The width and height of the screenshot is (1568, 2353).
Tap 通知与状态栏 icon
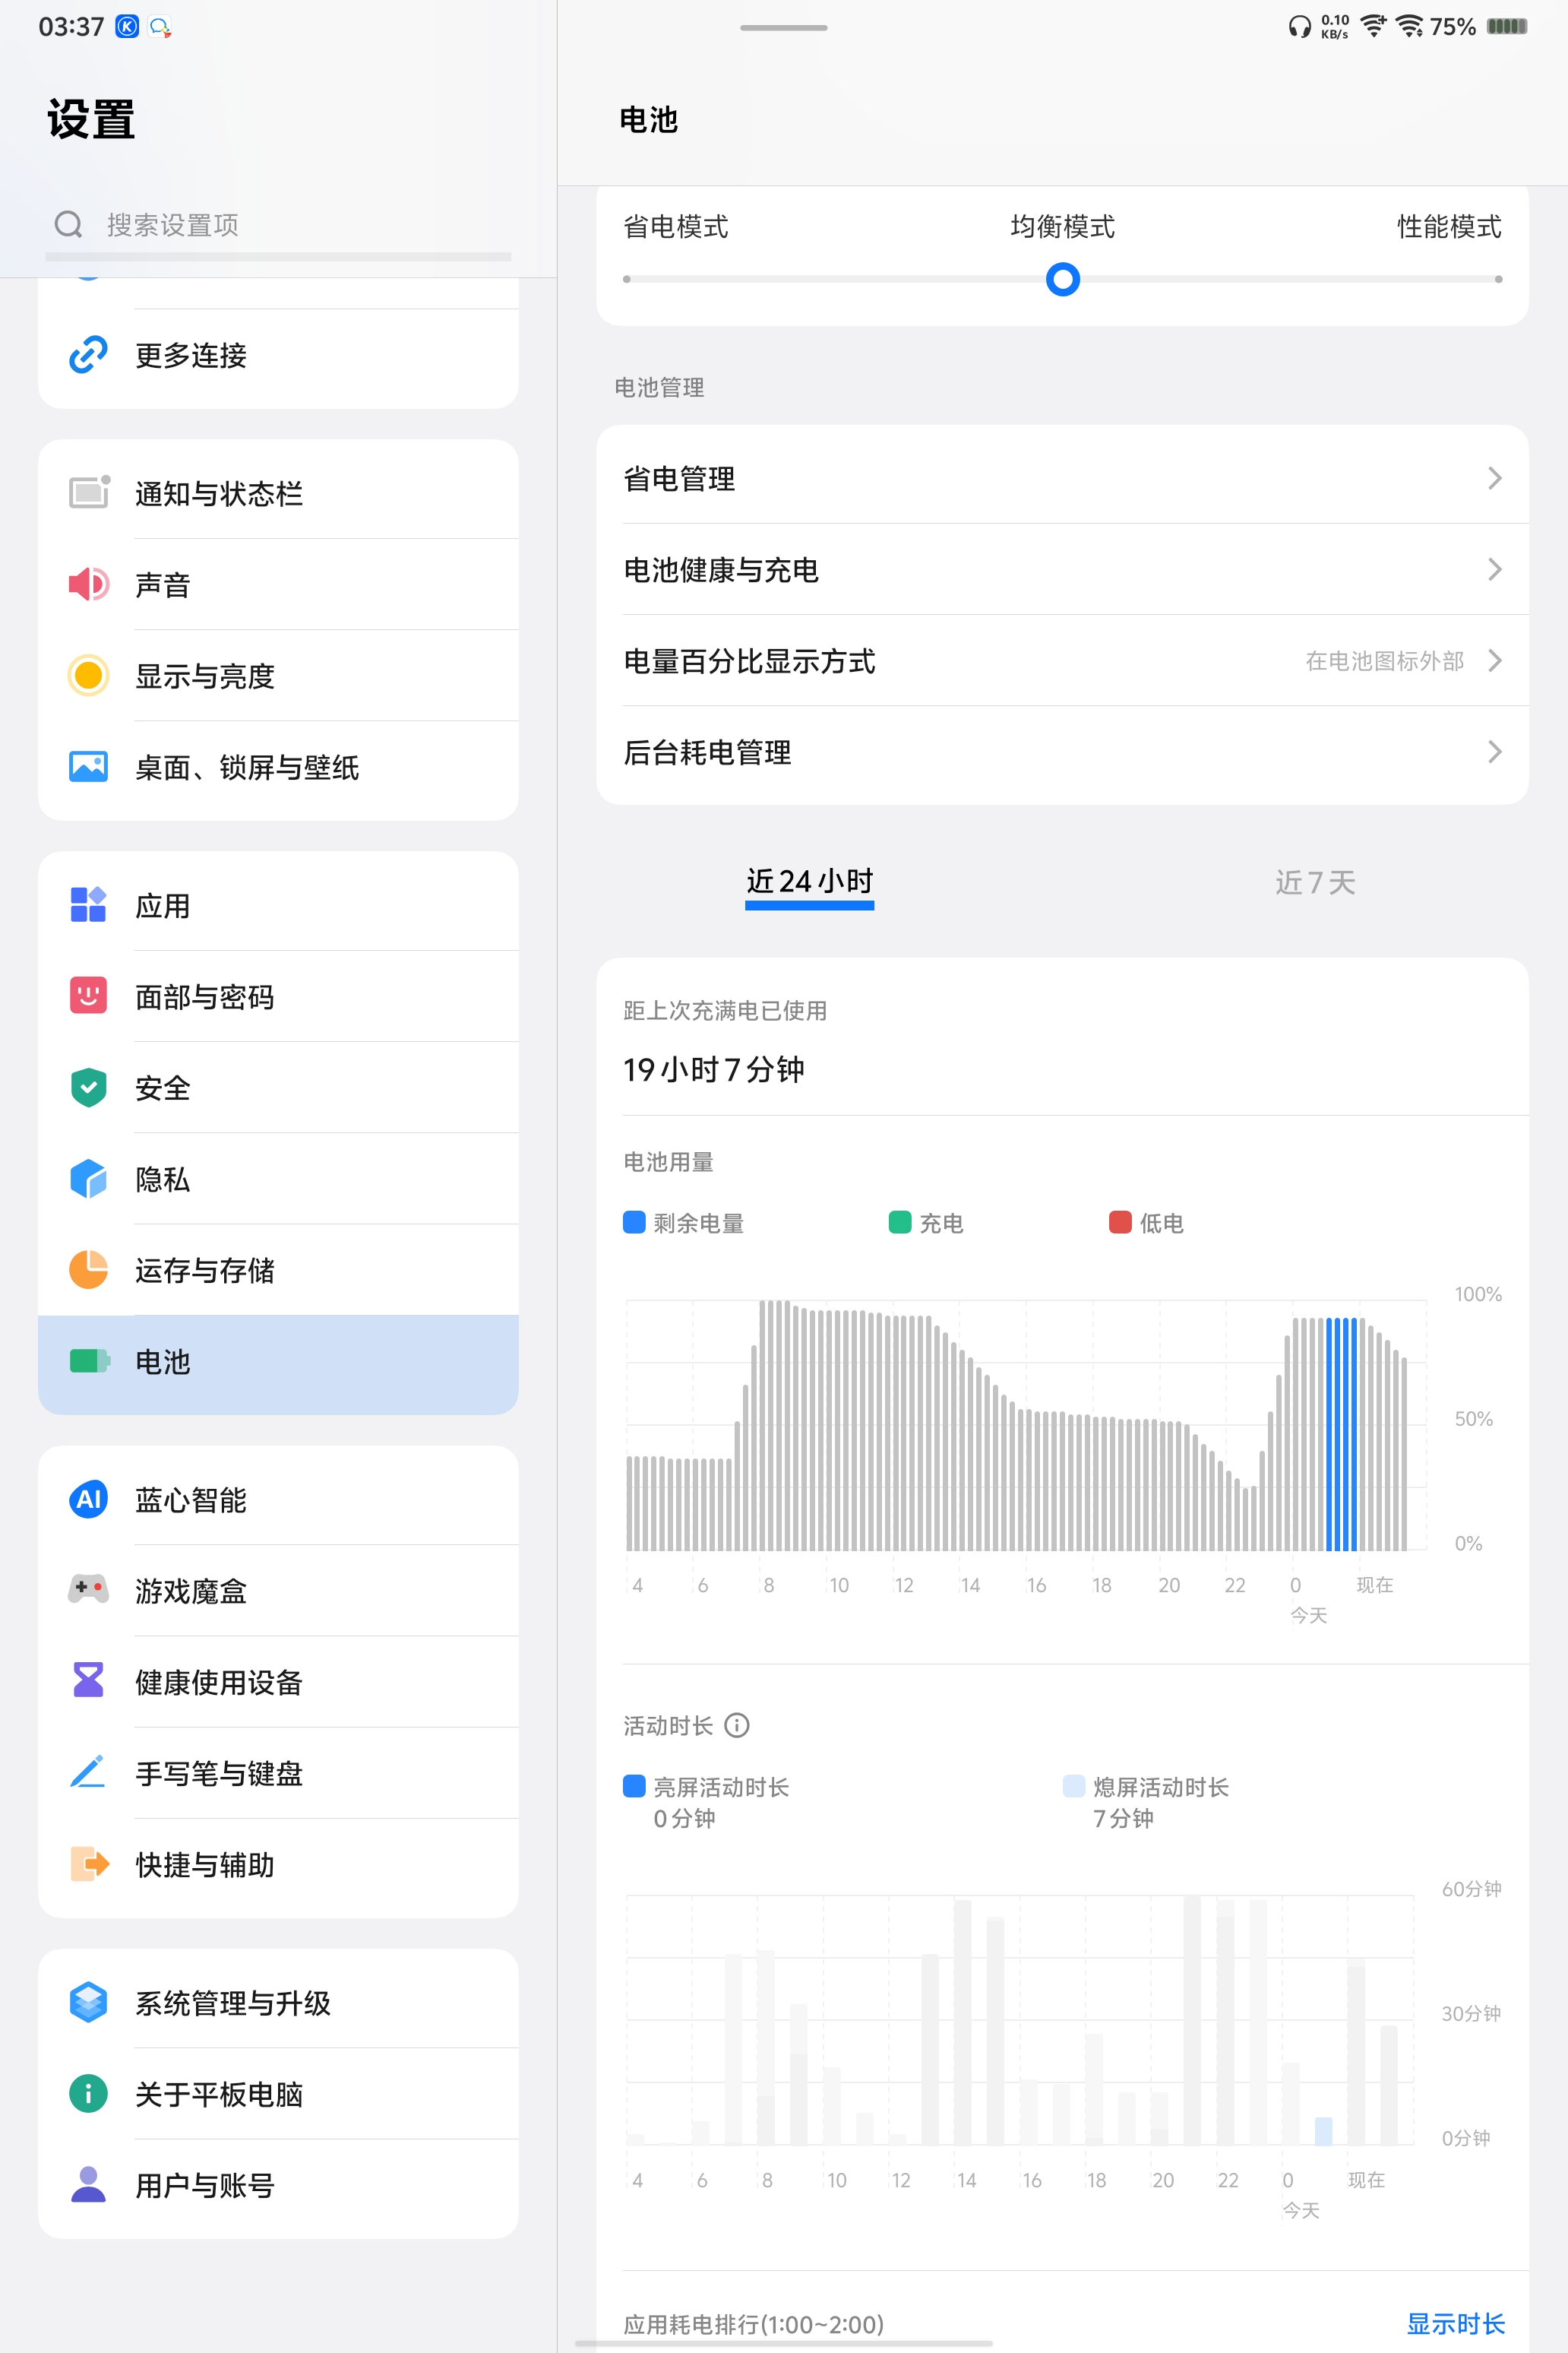click(x=88, y=492)
